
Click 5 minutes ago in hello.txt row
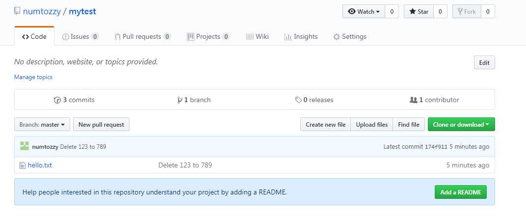tap(468, 165)
